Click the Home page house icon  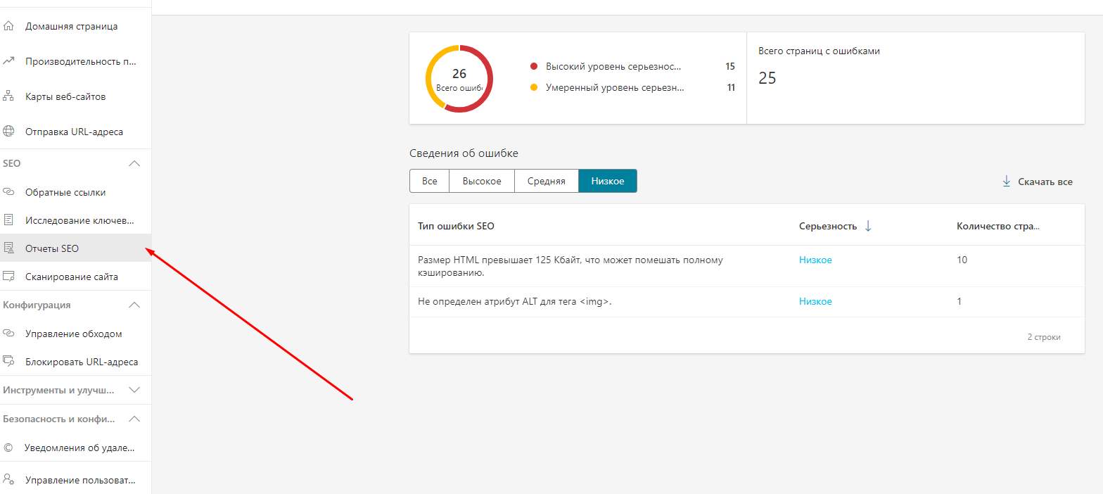[8, 26]
